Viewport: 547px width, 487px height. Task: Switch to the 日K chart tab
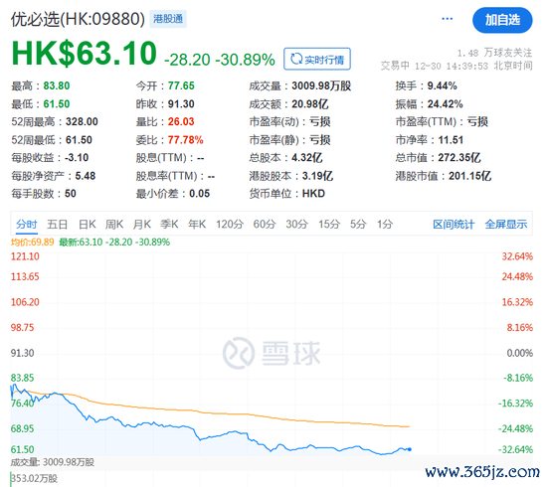[87, 225]
